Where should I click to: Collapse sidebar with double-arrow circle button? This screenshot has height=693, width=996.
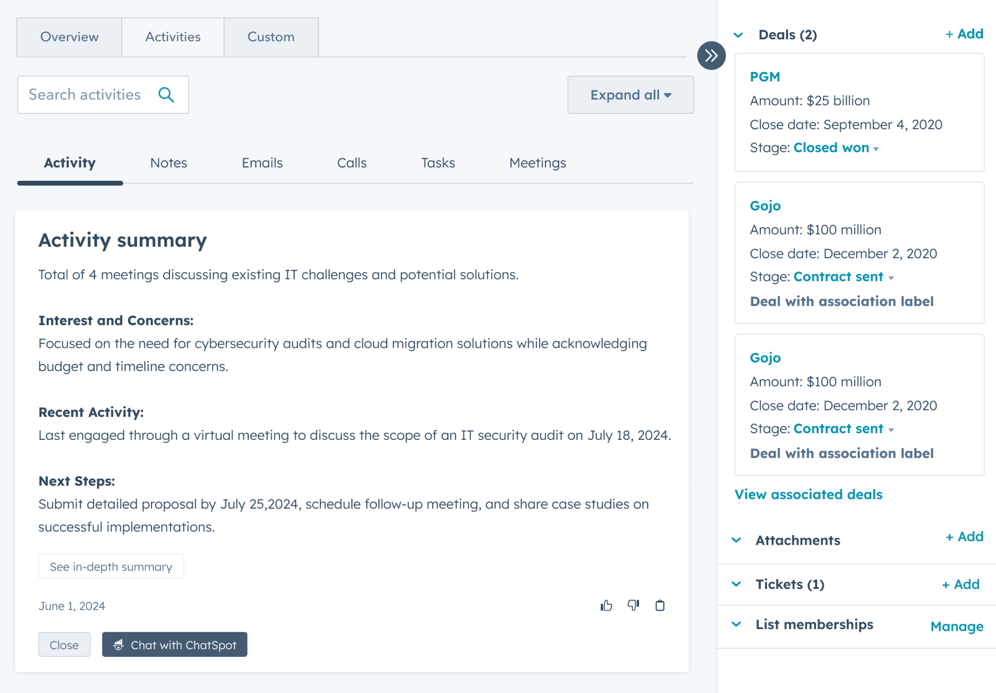click(711, 56)
